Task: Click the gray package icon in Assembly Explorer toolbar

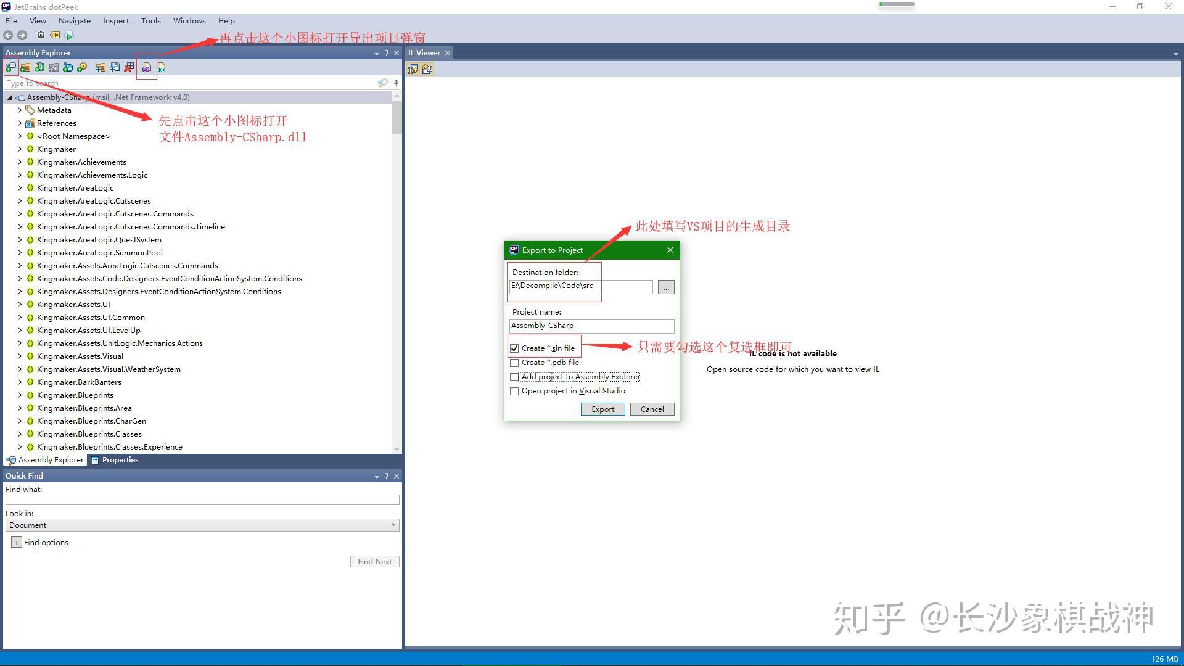Action: pos(54,68)
